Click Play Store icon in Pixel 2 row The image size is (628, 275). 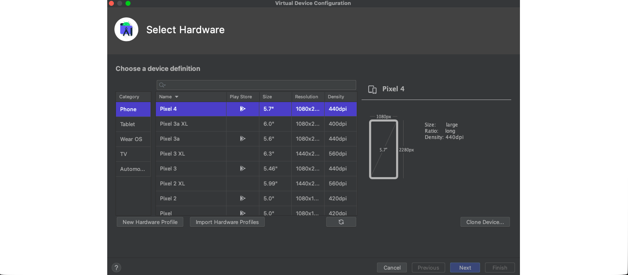pos(243,198)
